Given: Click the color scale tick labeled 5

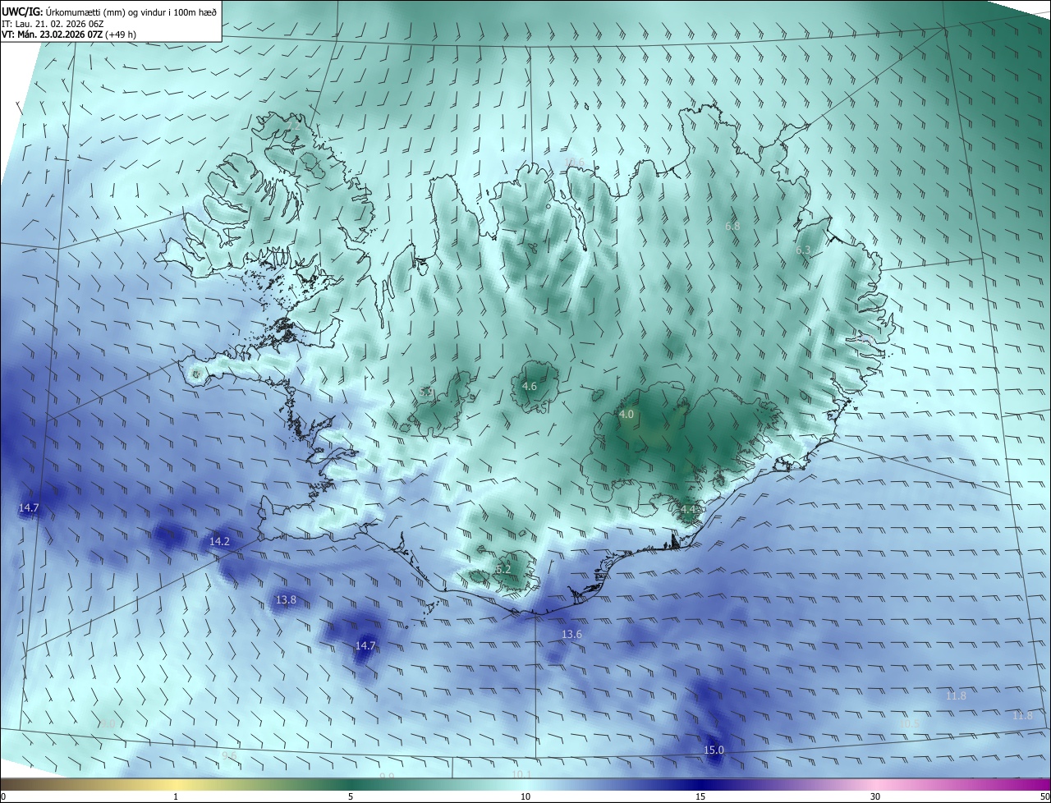Looking at the screenshot, I should tap(351, 796).
